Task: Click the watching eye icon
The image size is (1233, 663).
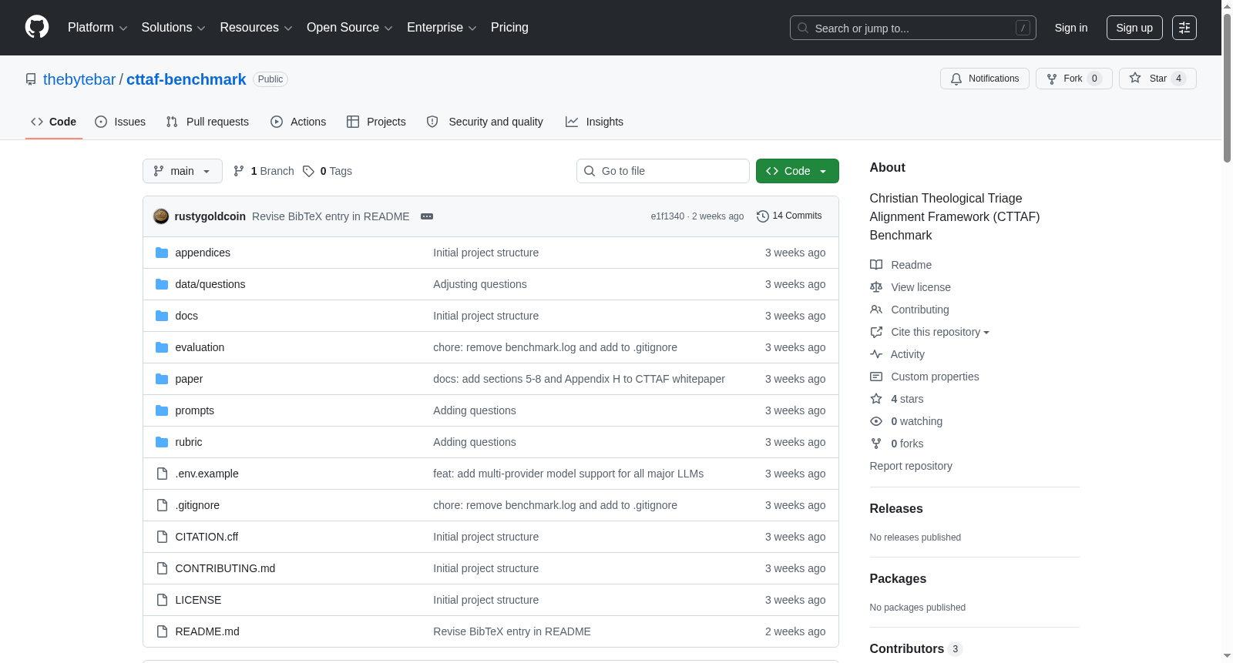Action: tap(876, 421)
